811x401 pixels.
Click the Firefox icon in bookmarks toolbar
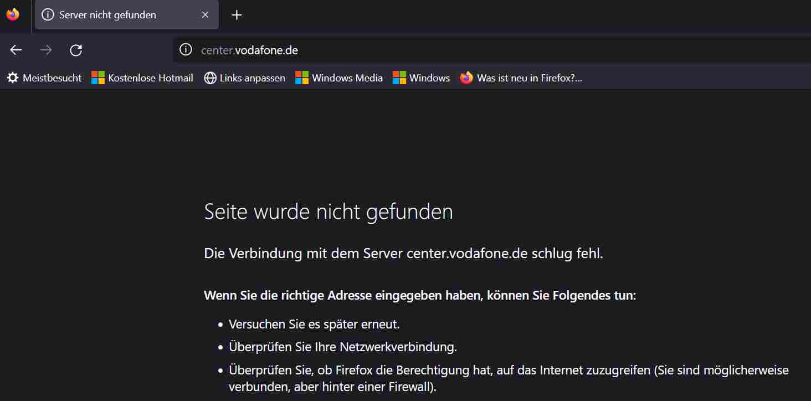coord(466,78)
